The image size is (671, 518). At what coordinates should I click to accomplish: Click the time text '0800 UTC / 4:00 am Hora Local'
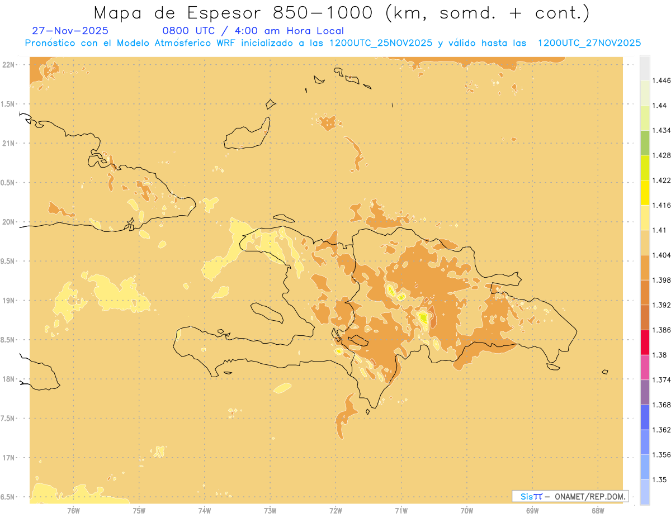pyautogui.click(x=253, y=31)
